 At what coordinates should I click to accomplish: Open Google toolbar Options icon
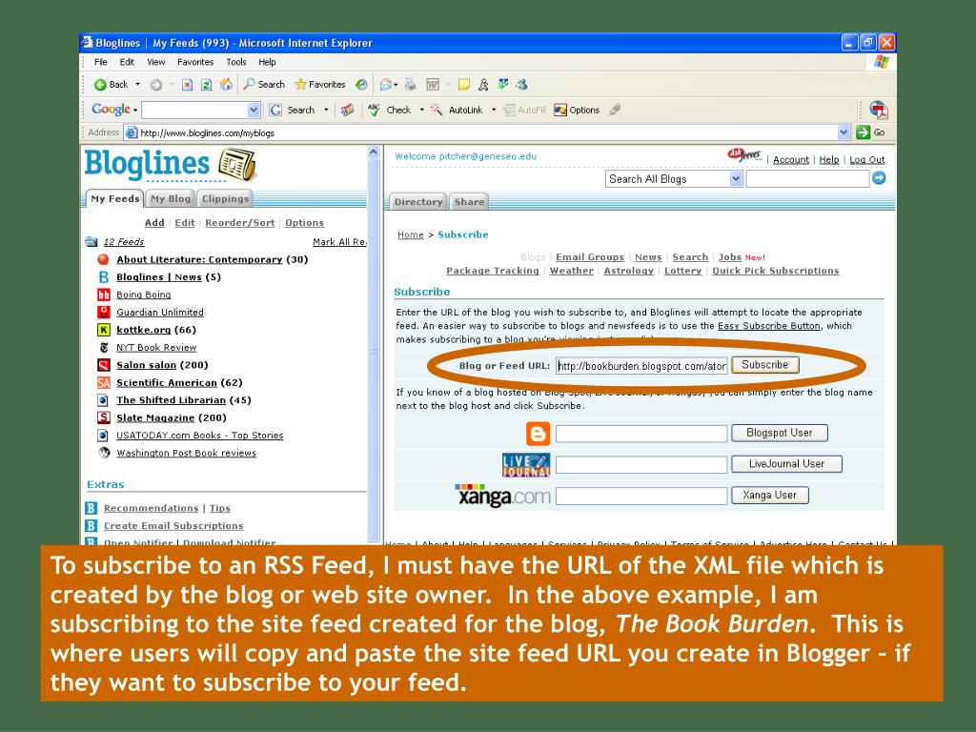[x=560, y=111]
